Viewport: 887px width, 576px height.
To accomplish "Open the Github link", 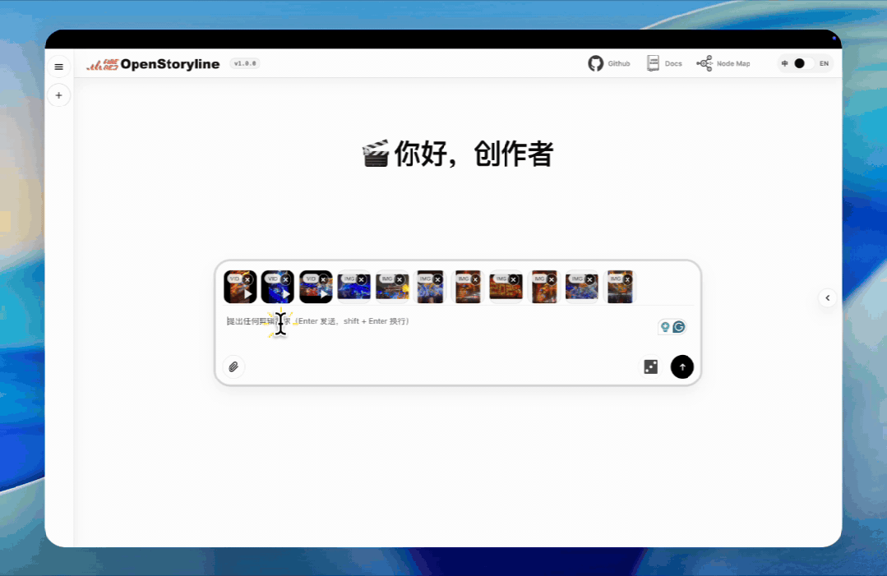I will click(609, 63).
